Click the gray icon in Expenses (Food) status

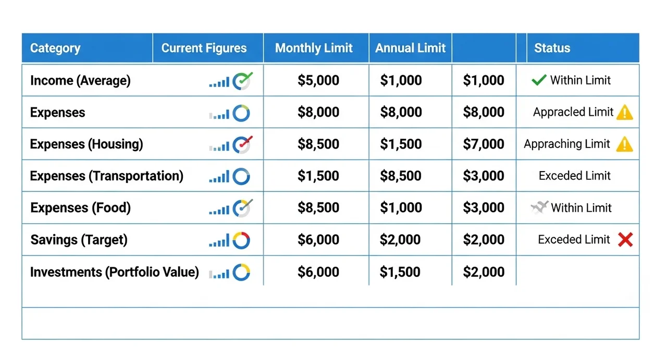click(x=539, y=208)
